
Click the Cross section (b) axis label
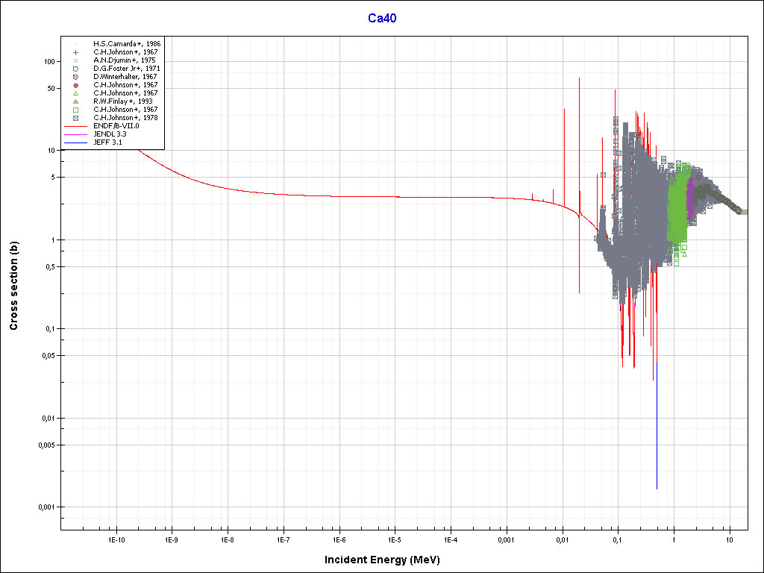point(13,286)
